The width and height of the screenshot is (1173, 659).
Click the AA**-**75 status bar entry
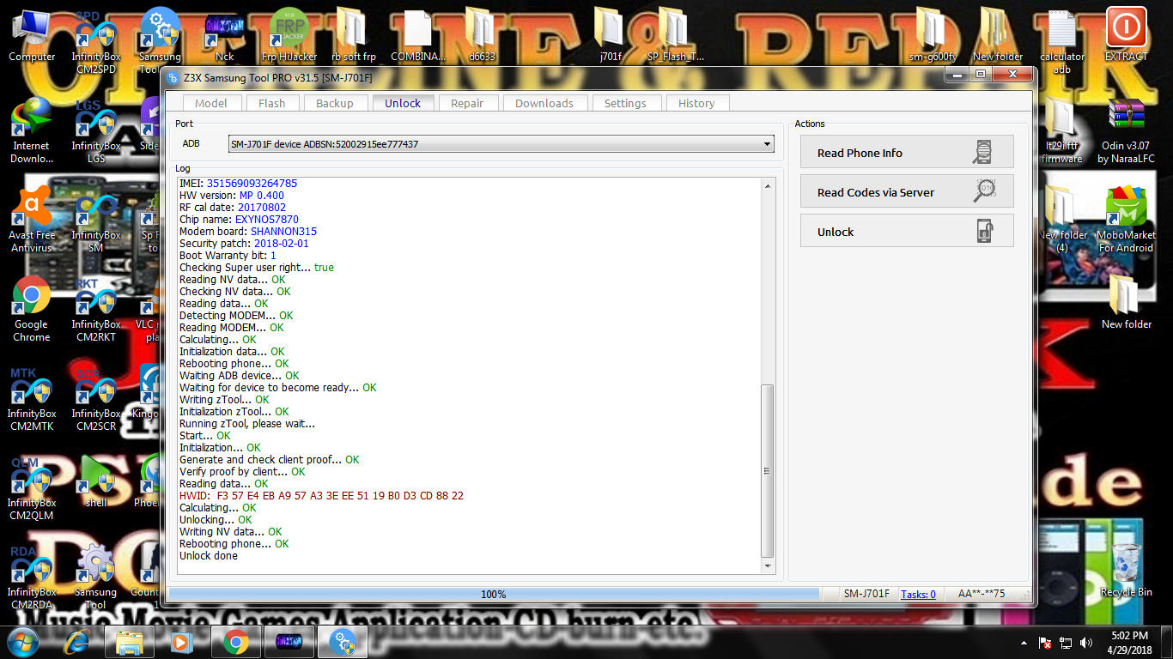point(982,594)
